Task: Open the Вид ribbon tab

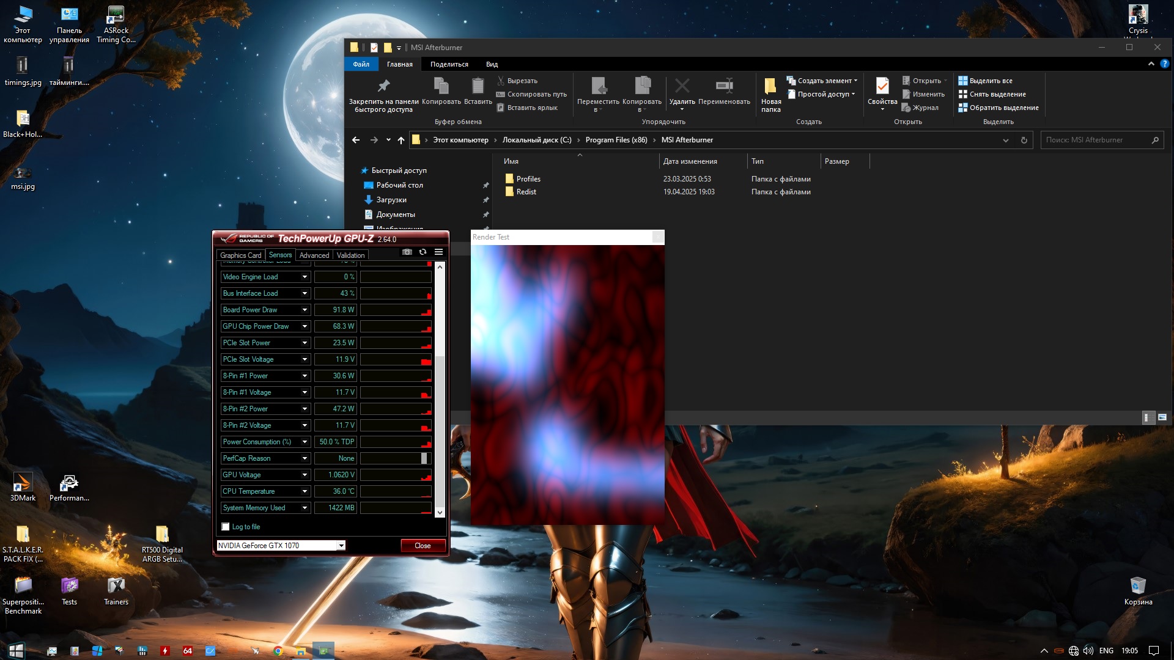Action: (x=492, y=64)
